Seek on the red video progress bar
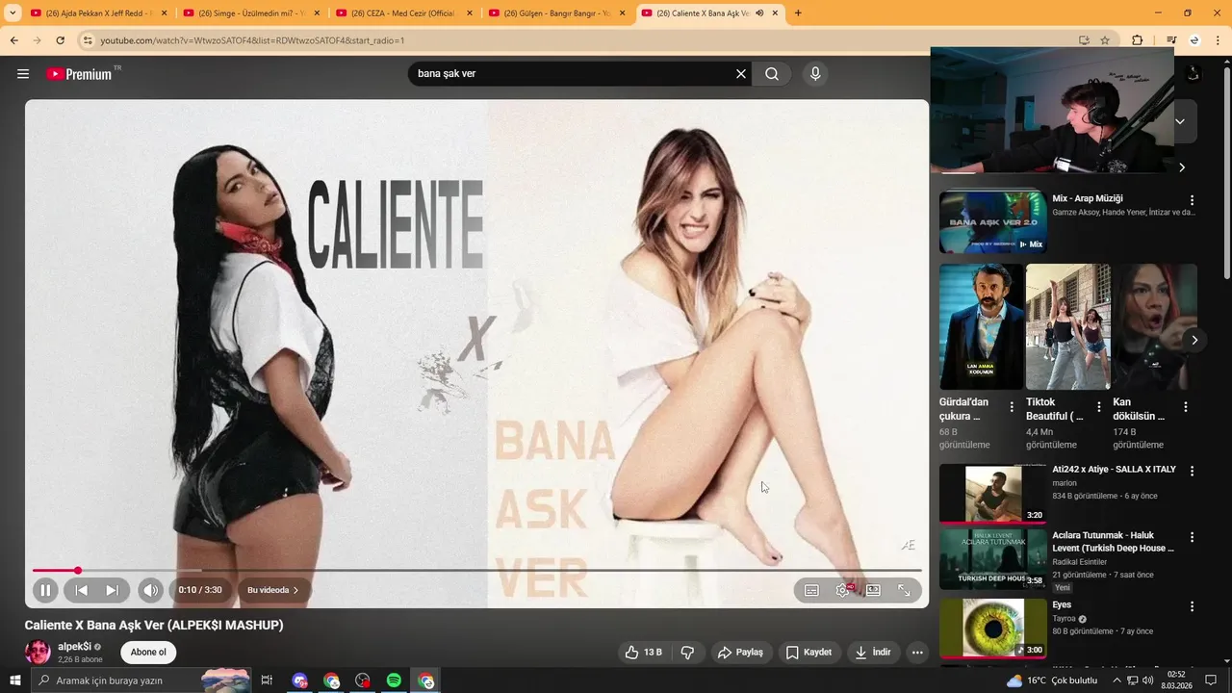 [476, 571]
